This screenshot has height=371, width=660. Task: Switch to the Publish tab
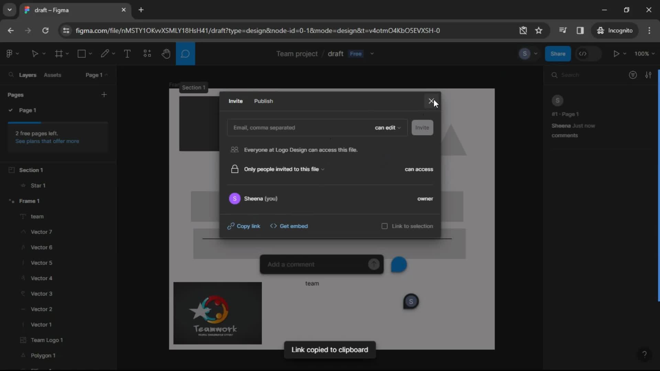263,101
